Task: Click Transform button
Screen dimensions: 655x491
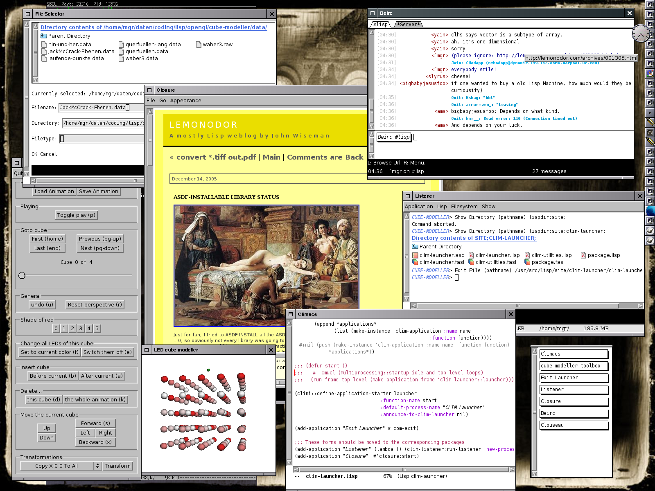Action: click(117, 466)
